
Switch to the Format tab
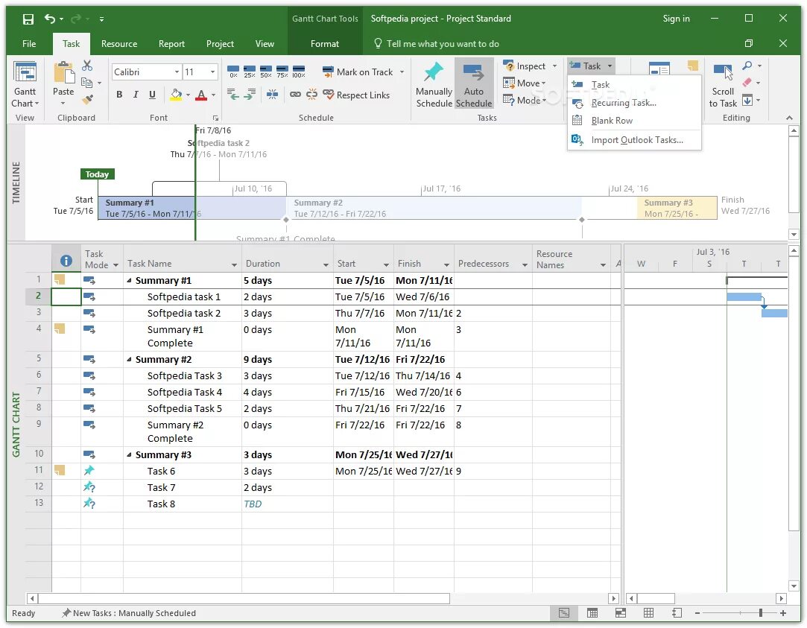(324, 44)
